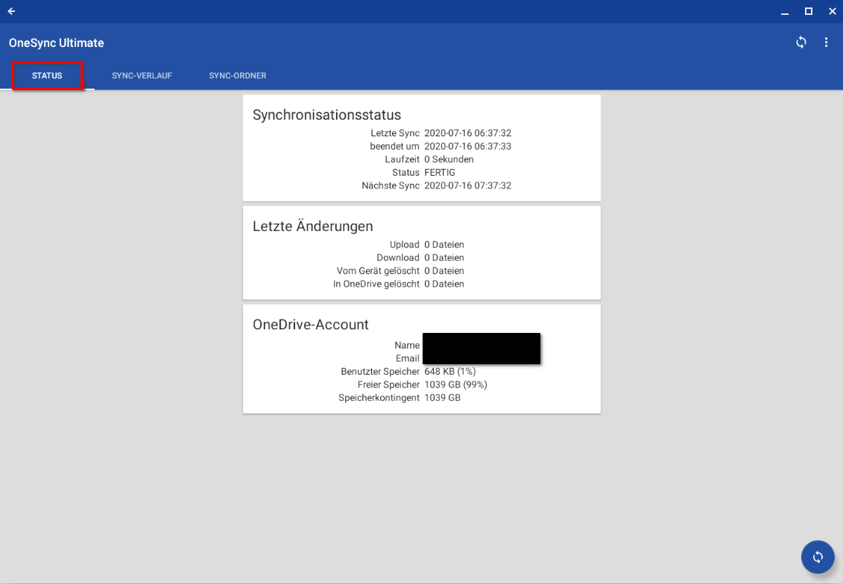Click the Letzte Änderungen heading

(x=313, y=226)
